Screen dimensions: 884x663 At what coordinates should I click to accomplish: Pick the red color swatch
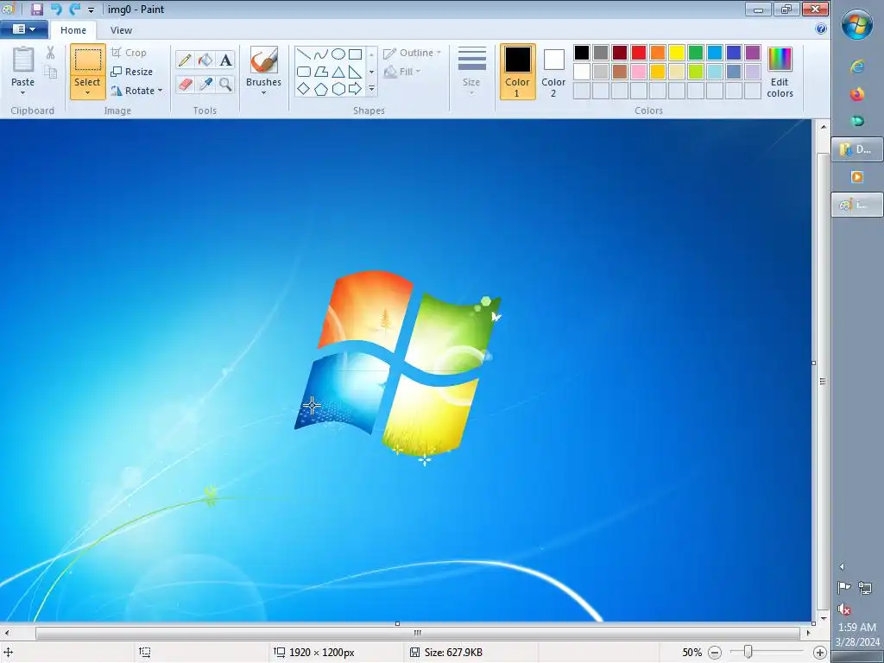click(x=639, y=53)
